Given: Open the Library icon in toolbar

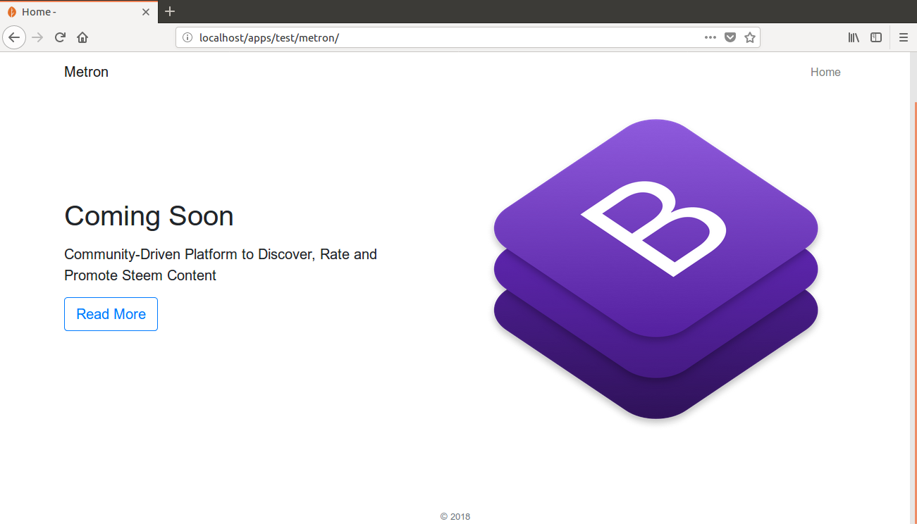Looking at the screenshot, I should click(854, 37).
